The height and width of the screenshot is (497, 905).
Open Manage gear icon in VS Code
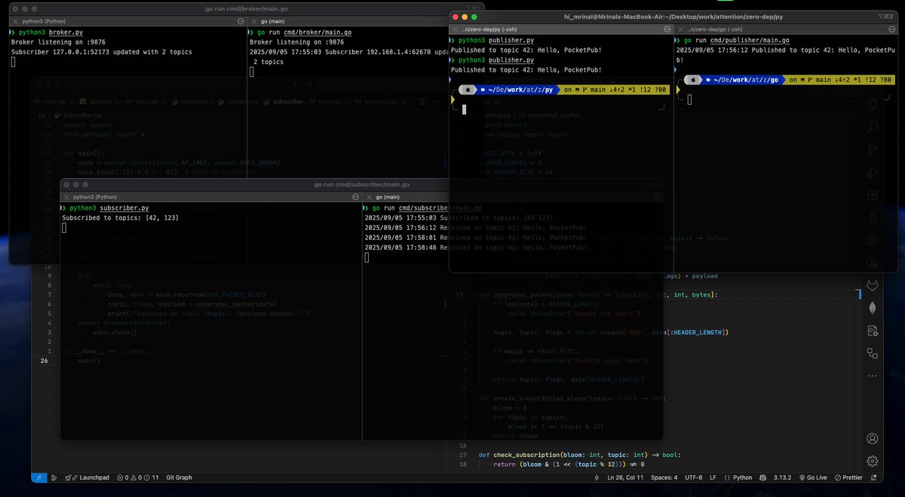(872, 461)
